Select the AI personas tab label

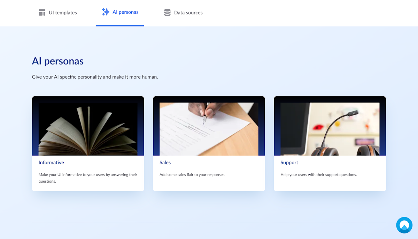[125, 12]
